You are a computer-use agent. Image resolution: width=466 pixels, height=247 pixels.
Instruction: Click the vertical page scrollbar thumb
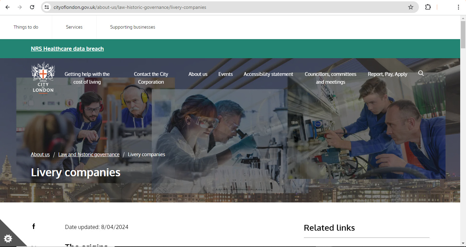463,35
